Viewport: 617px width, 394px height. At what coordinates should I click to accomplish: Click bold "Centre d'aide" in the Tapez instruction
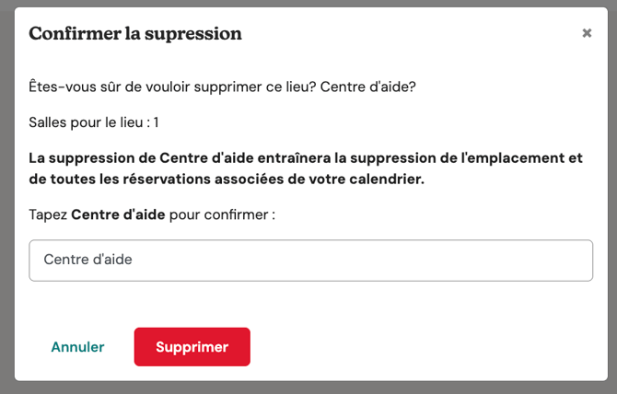[x=118, y=214]
